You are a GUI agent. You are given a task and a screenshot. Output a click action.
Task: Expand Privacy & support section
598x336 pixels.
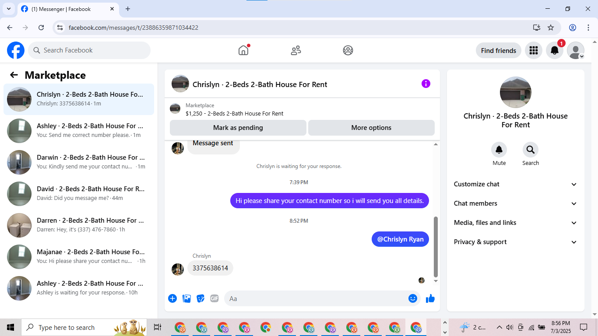coord(516,242)
